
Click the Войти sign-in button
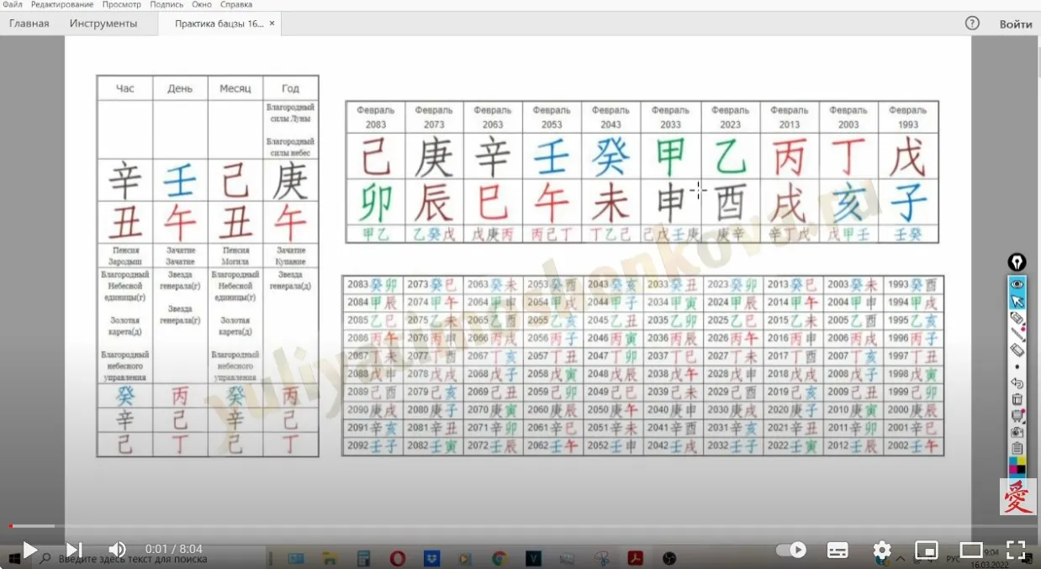tap(1016, 24)
